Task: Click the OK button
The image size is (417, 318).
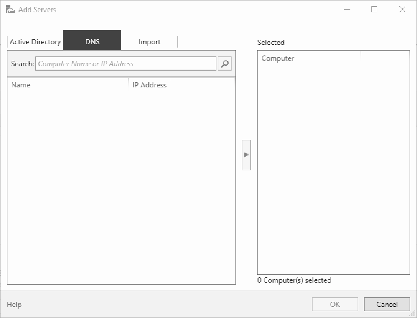Action: tap(335, 304)
